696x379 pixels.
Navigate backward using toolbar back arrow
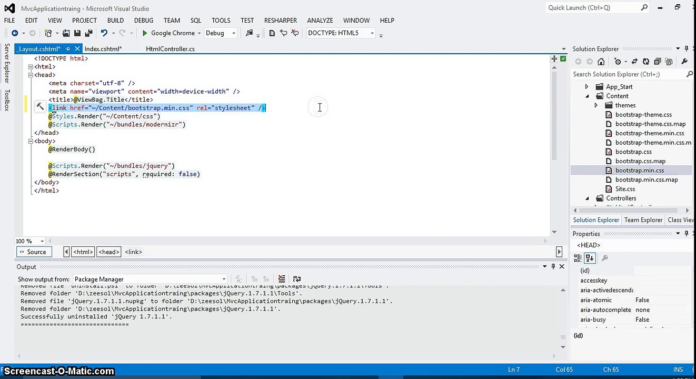[14, 33]
